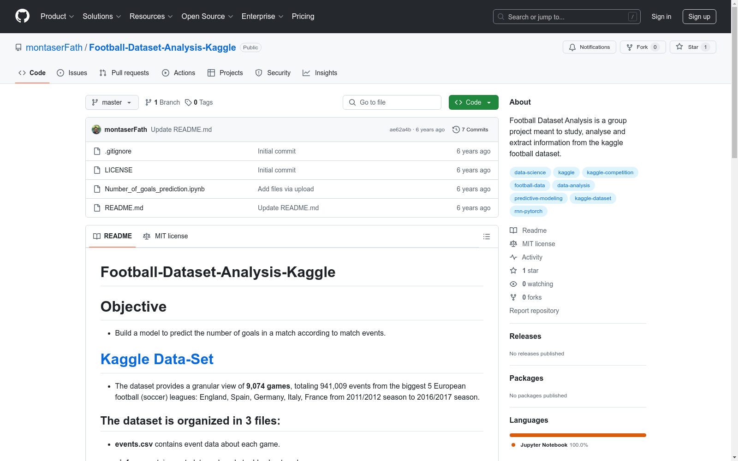738x461 pixels.
Task: Open the Football-Dataset-Analysis-Kaggle repository link
Action: pos(162,47)
